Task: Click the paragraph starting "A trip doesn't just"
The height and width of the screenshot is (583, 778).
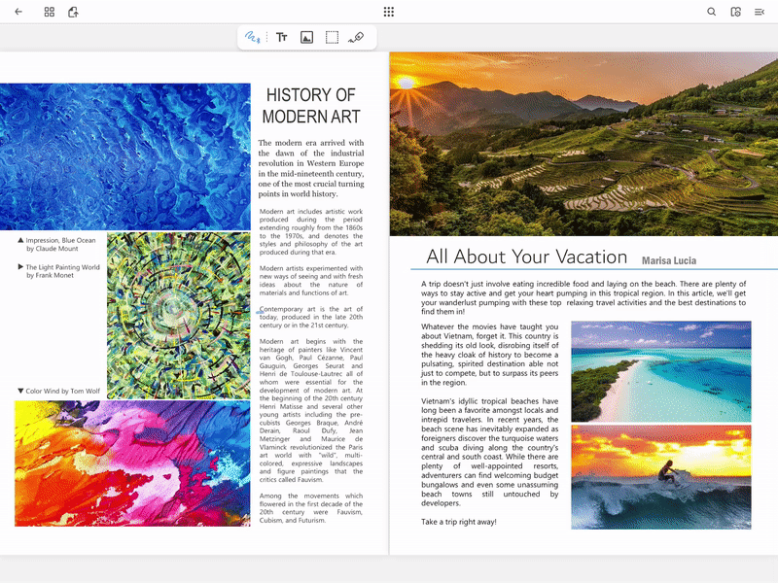Action: (x=583, y=297)
